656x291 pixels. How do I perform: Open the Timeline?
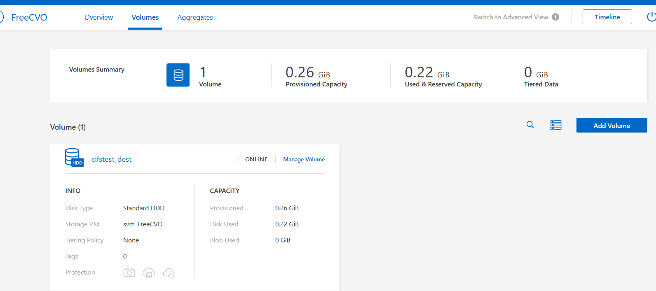tap(607, 17)
